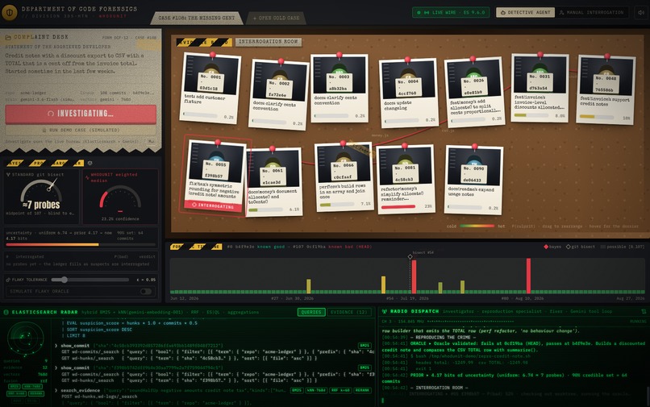Open suspect card No. 0061 e1cae3d
Screen dimensions: 650x407
point(273,182)
